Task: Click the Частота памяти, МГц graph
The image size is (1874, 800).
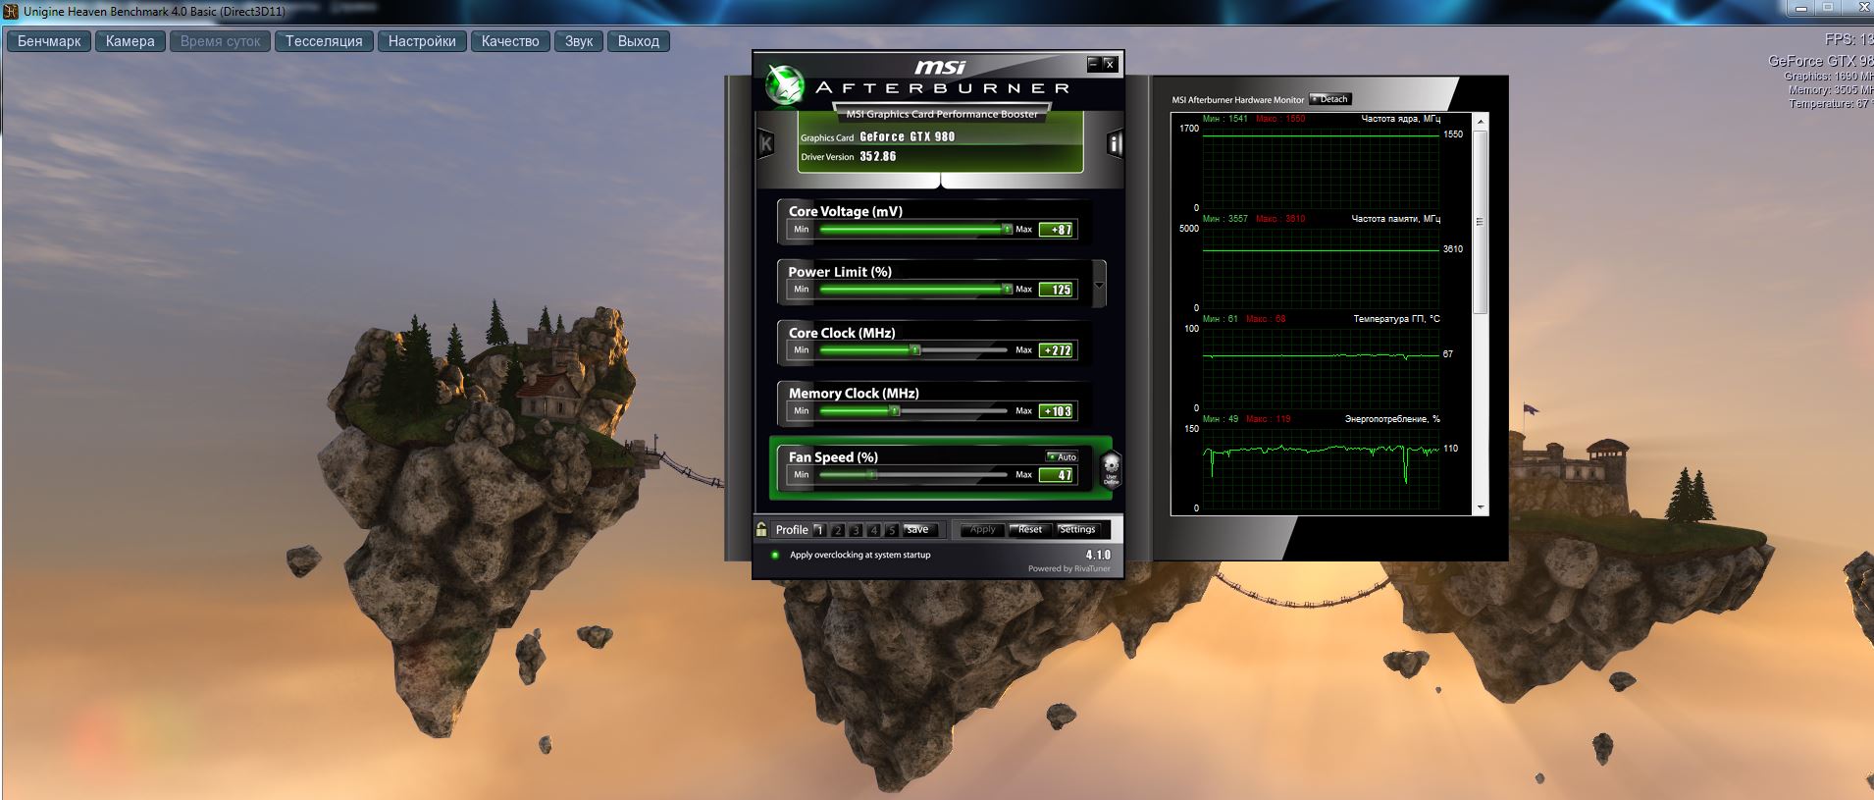Action: pyautogui.click(x=1321, y=266)
